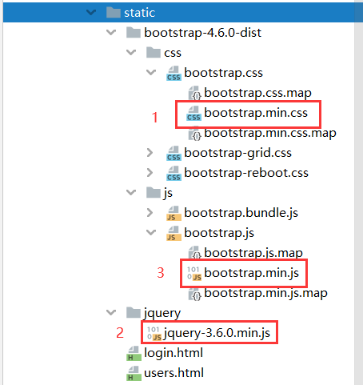Viewport: 363px width, 385px height.
Task: Select the static folder name
Action: tap(139, 13)
